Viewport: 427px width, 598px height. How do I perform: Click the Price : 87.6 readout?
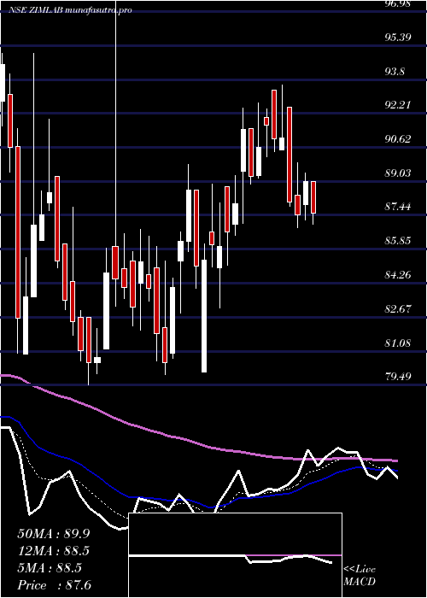click(x=54, y=585)
